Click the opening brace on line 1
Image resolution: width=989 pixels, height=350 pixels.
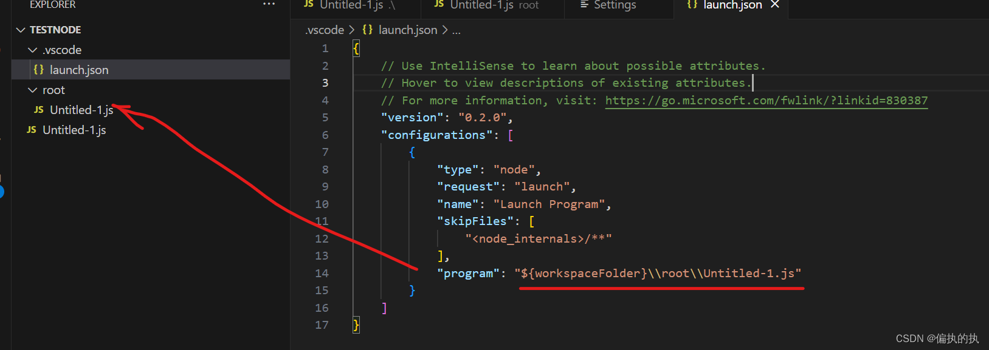(x=356, y=49)
